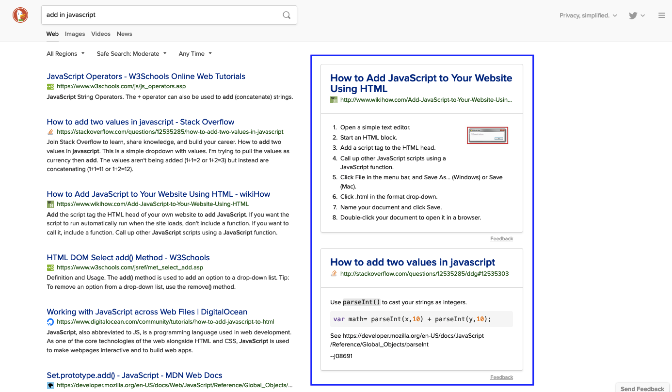The width and height of the screenshot is (672, 392).
Task: Open the hamburger menu
Action: point(661,15)
